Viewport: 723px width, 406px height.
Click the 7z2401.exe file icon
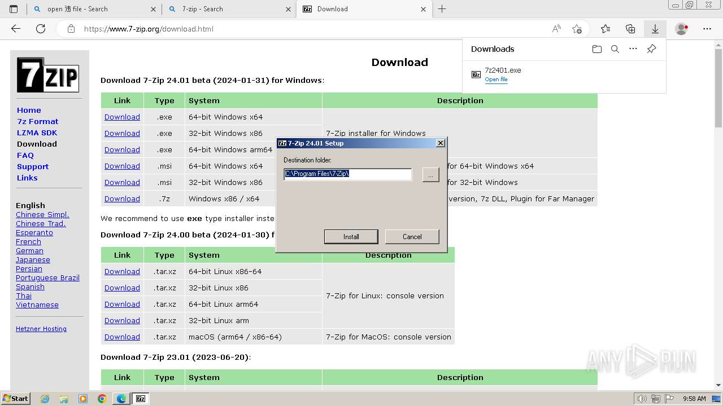click(476, 74)
